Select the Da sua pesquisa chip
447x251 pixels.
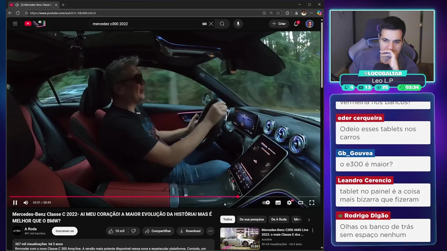click(251, 219)
